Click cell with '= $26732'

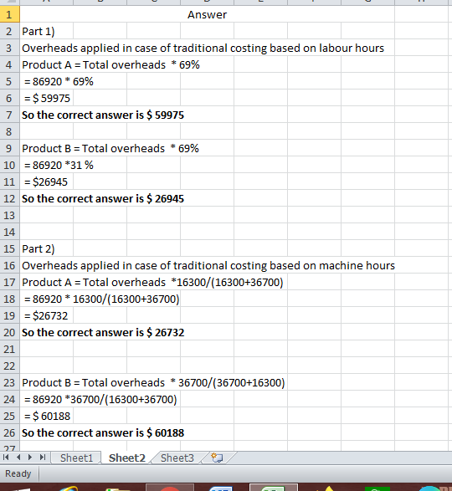pos(46,315)
